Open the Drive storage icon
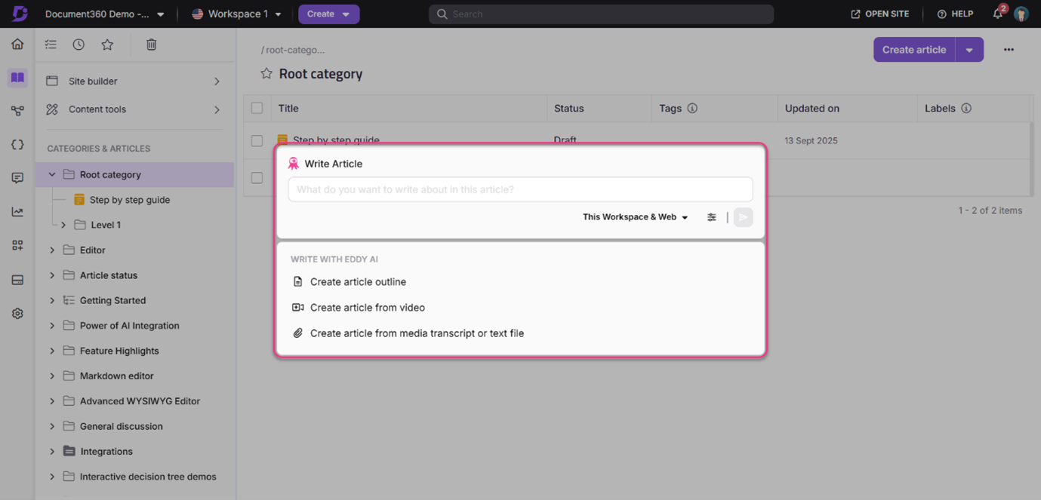The height and width of the screenshot is (500, 1041). [17, 280]
